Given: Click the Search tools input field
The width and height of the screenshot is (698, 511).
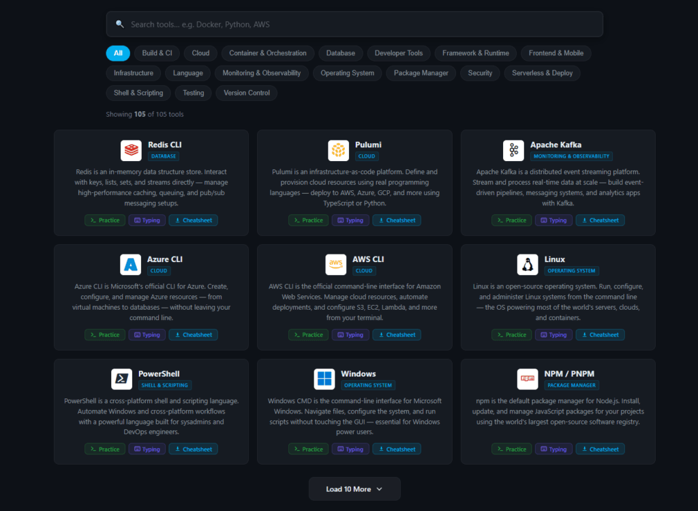Looking at the screenshot, I should pyautogui.click(x=354, y=24).
